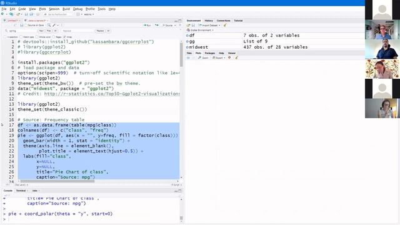Click the clear environment broom icon

coord(225,25)
